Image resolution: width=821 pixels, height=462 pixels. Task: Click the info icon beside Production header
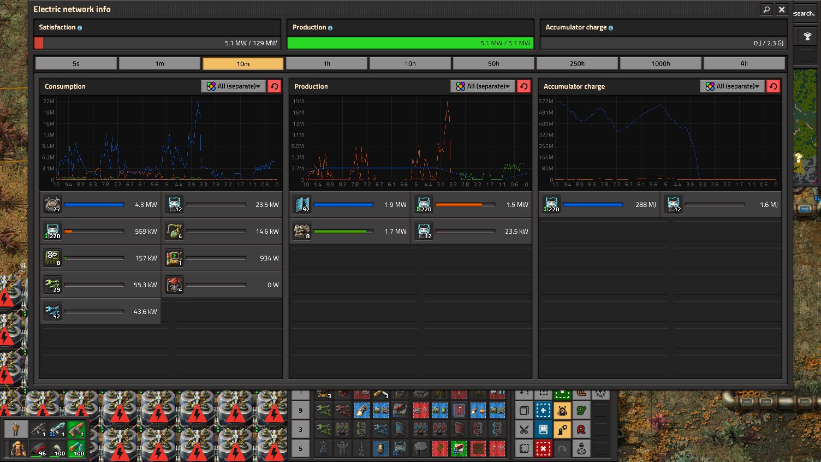pos(330,28)
